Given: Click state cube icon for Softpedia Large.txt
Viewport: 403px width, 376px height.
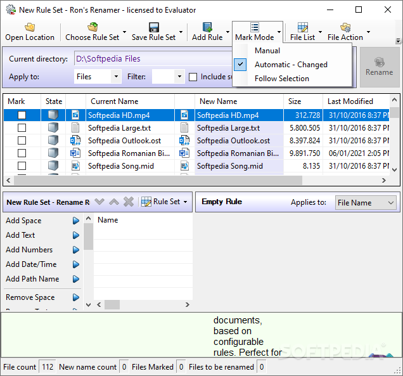Looking at the screenshot, I should pos(53,127).
